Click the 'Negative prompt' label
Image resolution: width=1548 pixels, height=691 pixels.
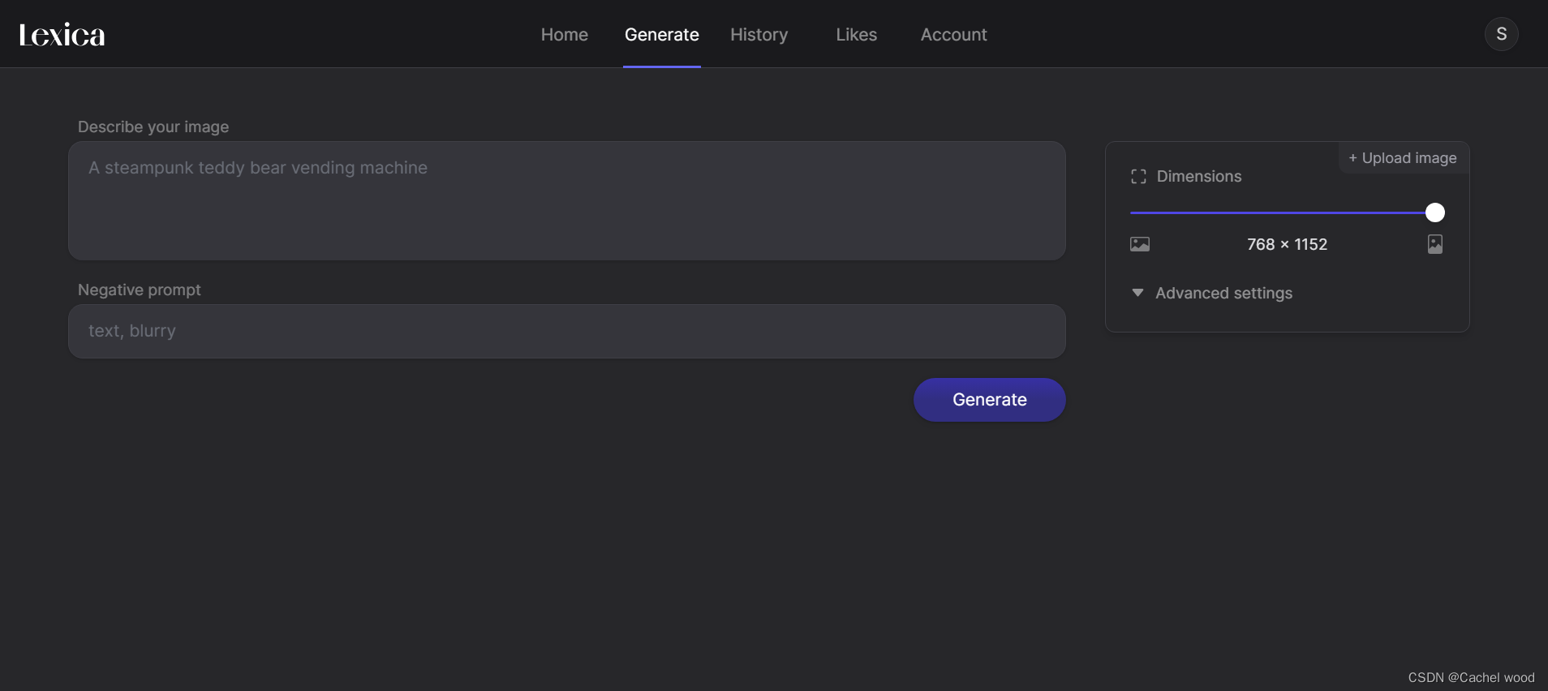[140, 290]
